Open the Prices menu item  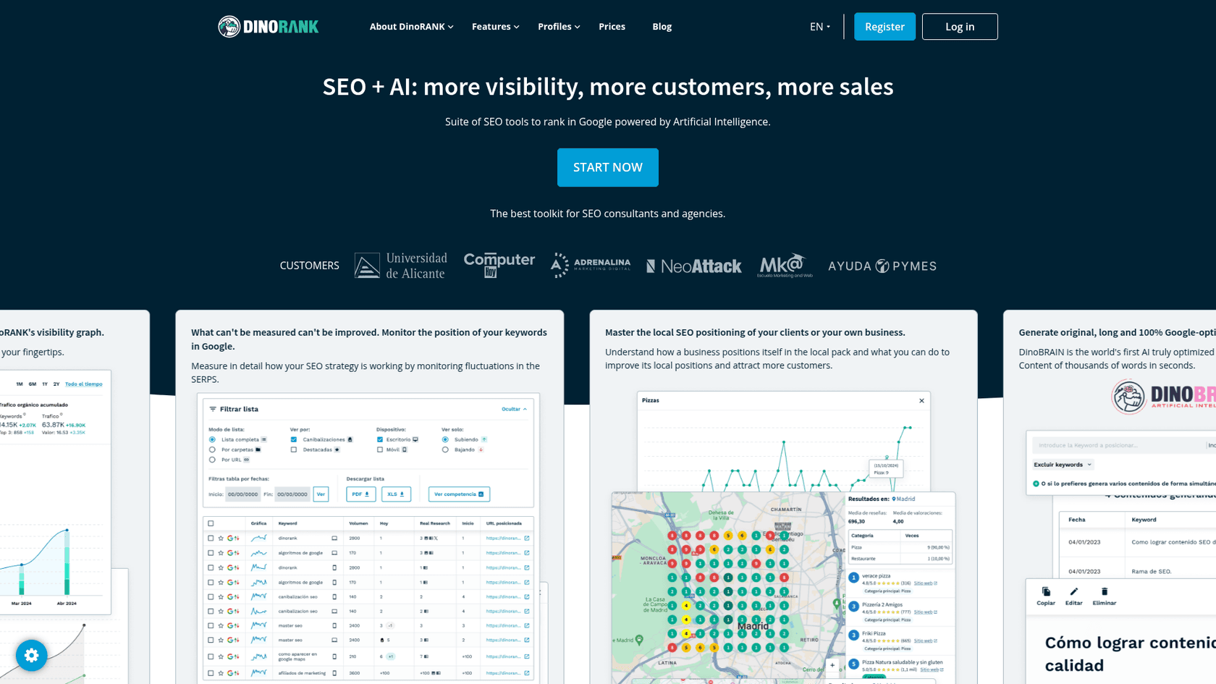(612, 26)
